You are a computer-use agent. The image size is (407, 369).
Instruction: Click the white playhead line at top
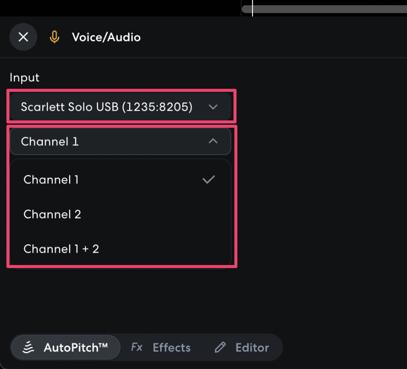pos(252,8)
